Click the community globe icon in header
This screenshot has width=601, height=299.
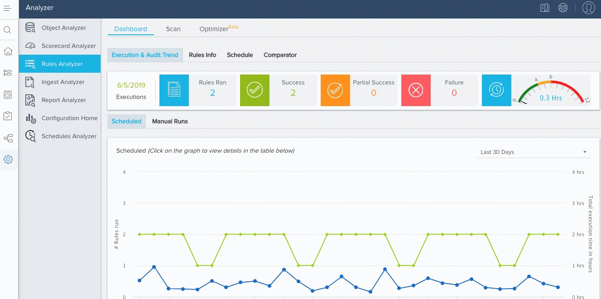click(x=563, y=8)
